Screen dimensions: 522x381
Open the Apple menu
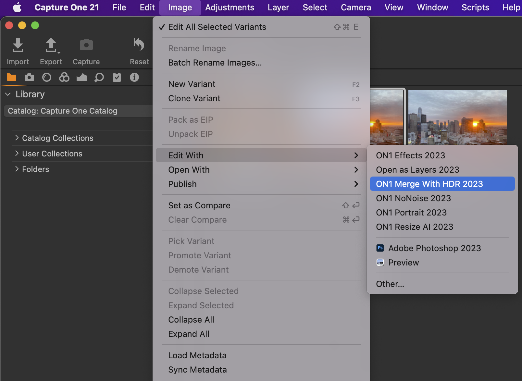17,7
